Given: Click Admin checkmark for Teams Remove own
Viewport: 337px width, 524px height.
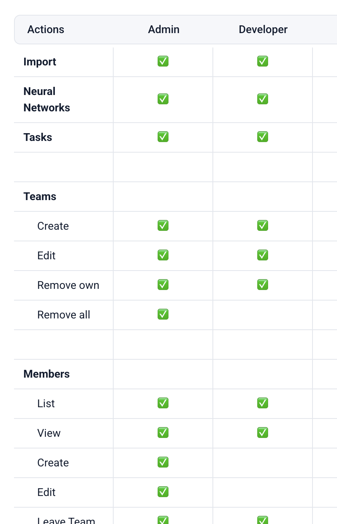Looking at the screenshot, I should [163, 285].
